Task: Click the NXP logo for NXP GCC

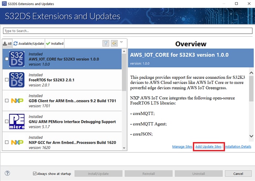Action: (x=17, y=142)
